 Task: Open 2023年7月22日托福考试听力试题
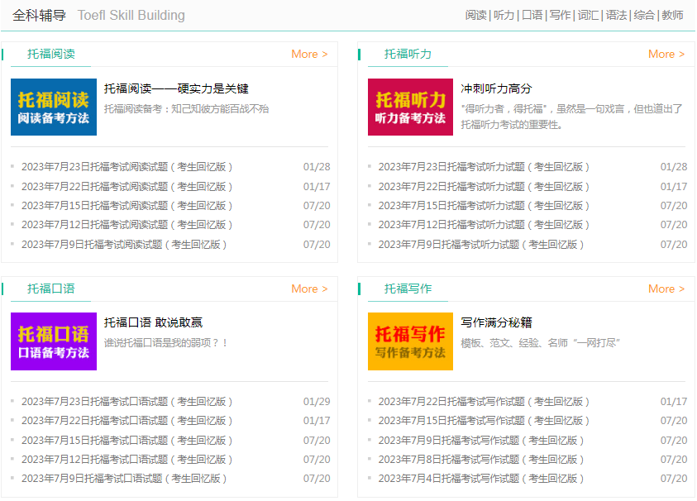(484, 187)
